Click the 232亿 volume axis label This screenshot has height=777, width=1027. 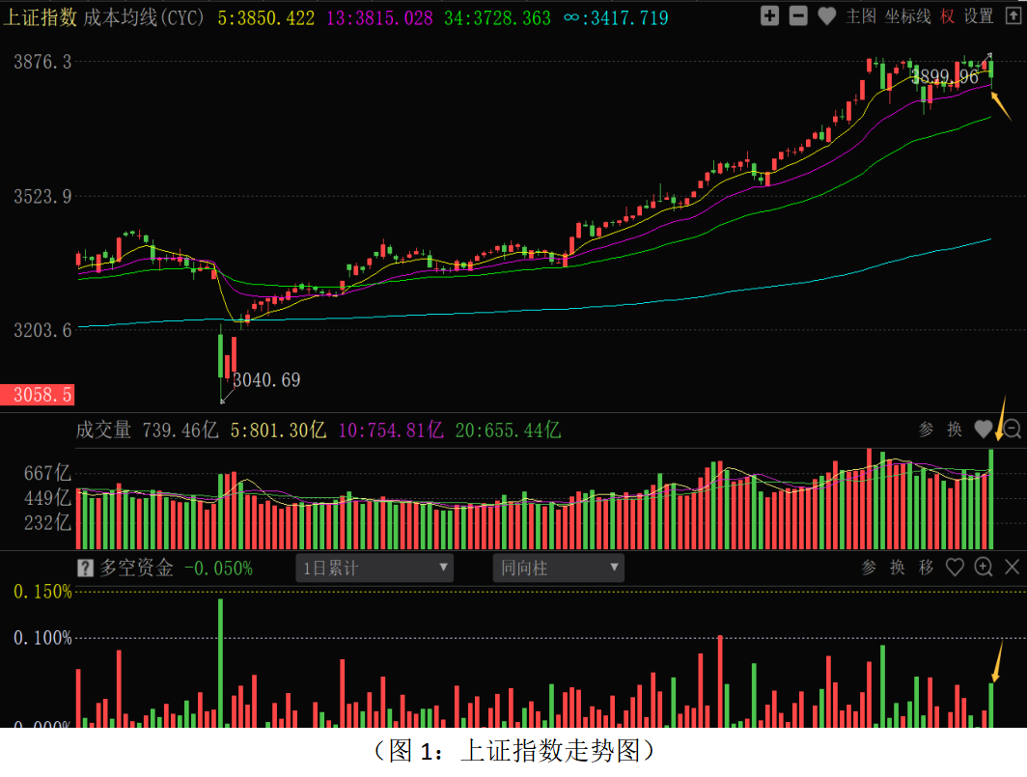47,523
